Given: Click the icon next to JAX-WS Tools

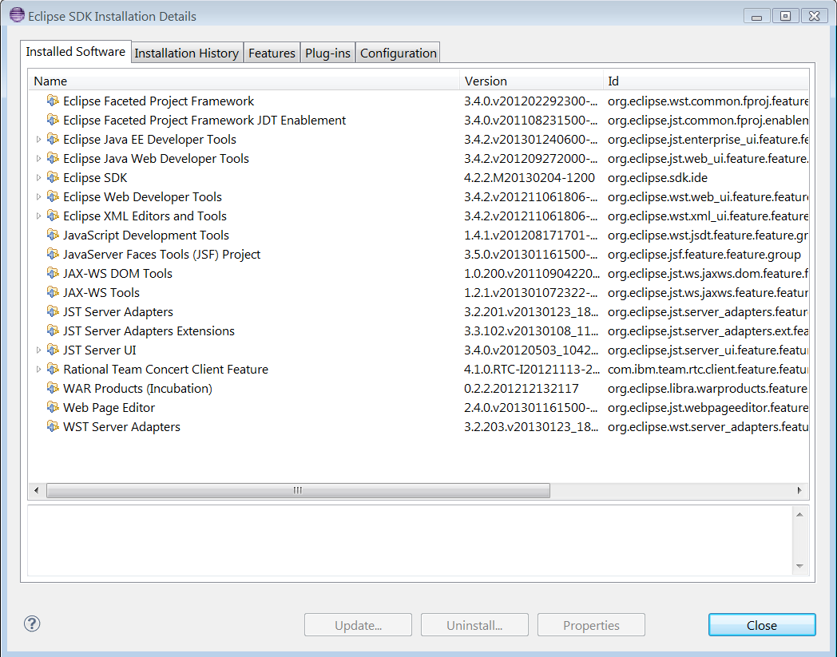Looking at the screenshot, I should (53, 292).
